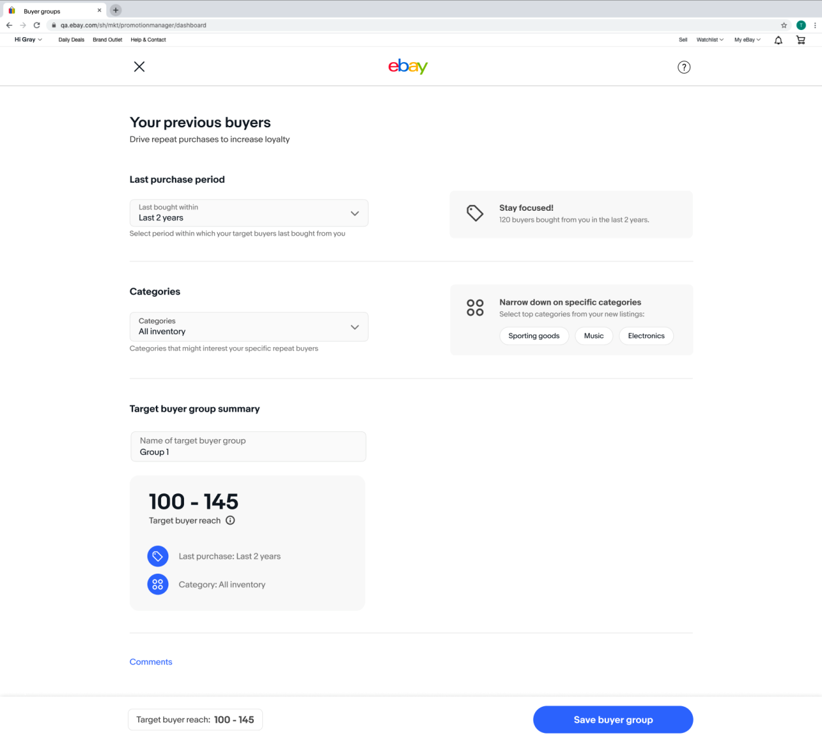Open a new browser tab
The image size is (822, 742).
[x=115, y=10]
